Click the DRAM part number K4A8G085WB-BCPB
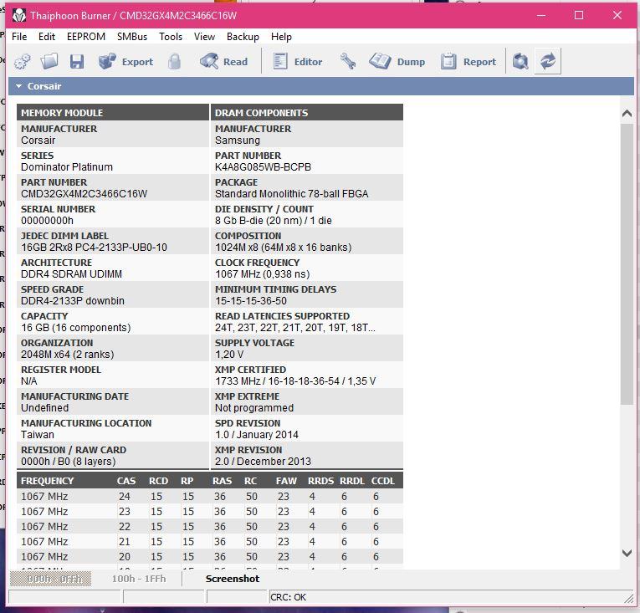The image size is (640, 613). pos(263,167)
